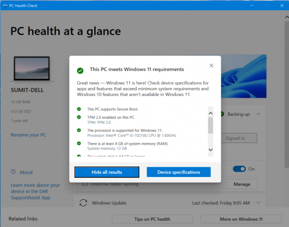
Task: Click the results list scroll up arrow
Action: (211, 113)
